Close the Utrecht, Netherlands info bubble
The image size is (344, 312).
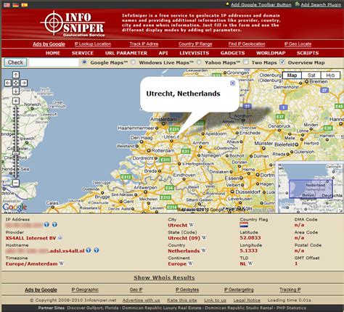click(x=232, y=83)
